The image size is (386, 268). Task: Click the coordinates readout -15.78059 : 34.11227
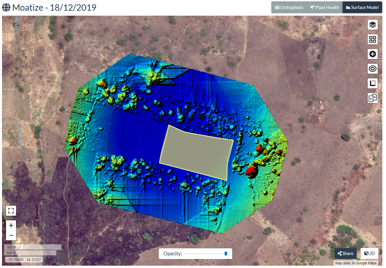point(24,260)
